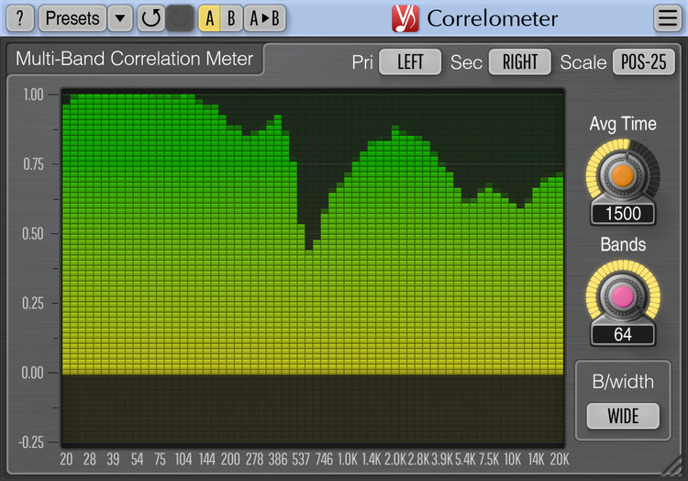Image resolution: width=688 pixels, height=481 pixels.
Task: Open the question mark help button
Action: coord(20,18)
